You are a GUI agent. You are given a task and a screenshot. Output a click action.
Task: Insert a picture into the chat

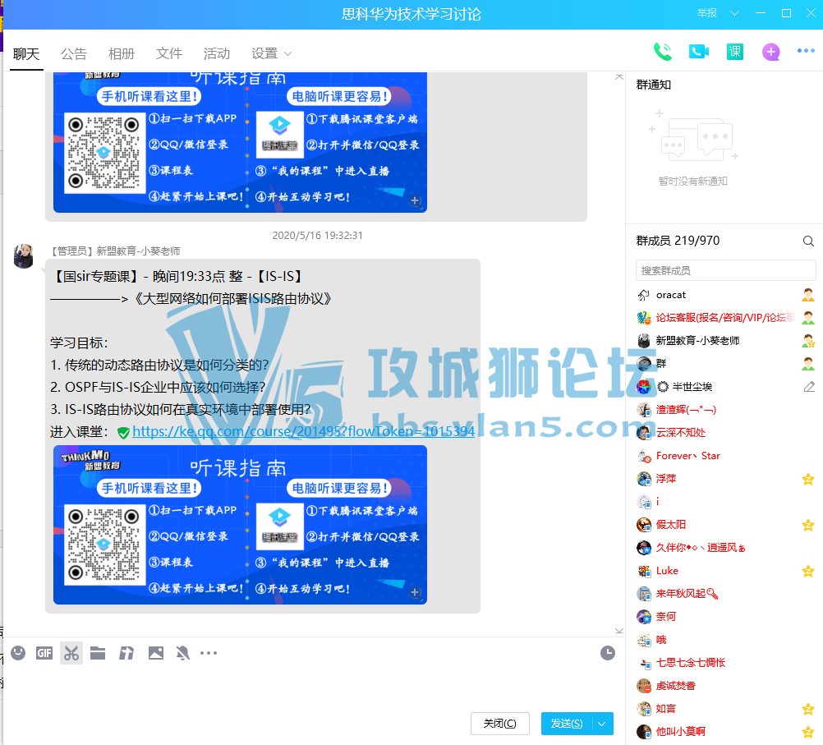tap(156, 653)
